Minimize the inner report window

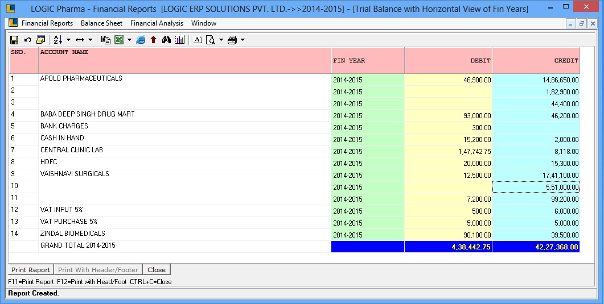point(571,23)
